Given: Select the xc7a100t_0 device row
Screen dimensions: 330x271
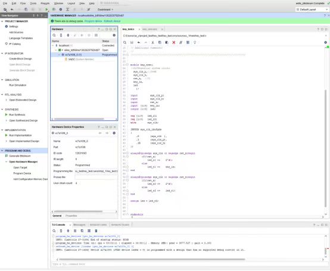Looking at the screenshot, I should click(x=84, y=55).
